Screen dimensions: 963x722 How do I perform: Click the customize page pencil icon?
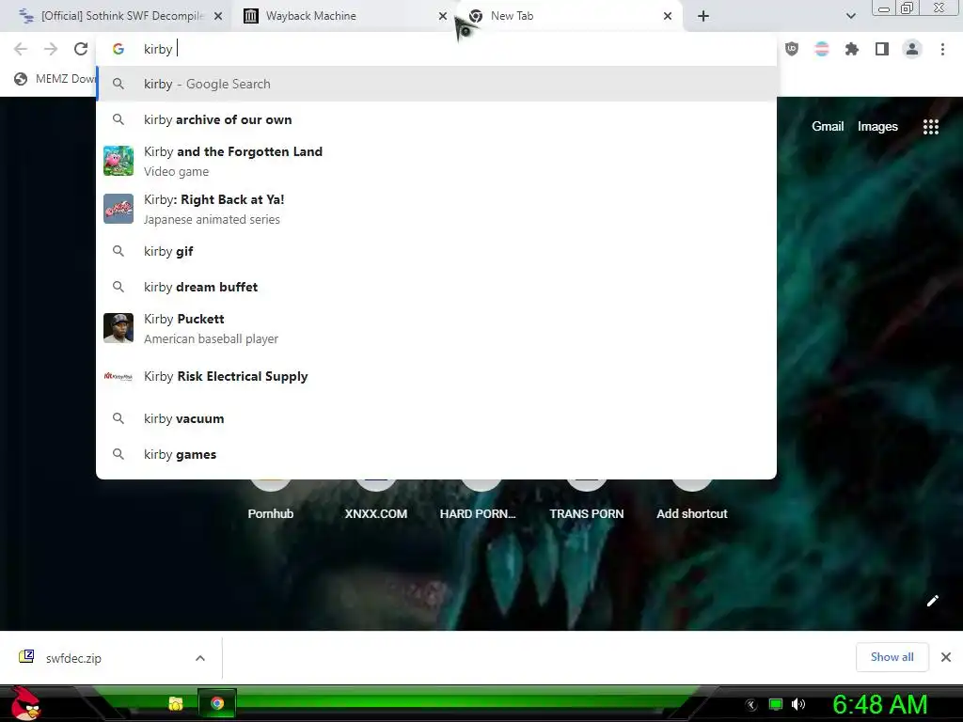pos(932,601)
